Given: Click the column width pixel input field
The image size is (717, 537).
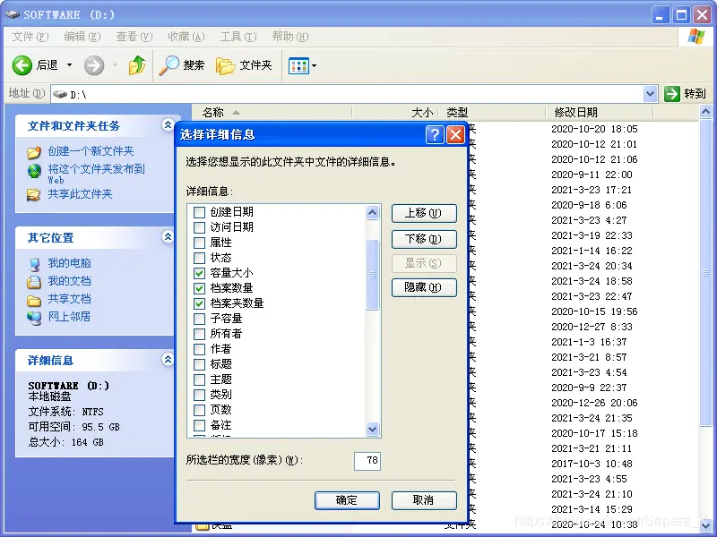Looking at the screenshot, I should point(367,460).
